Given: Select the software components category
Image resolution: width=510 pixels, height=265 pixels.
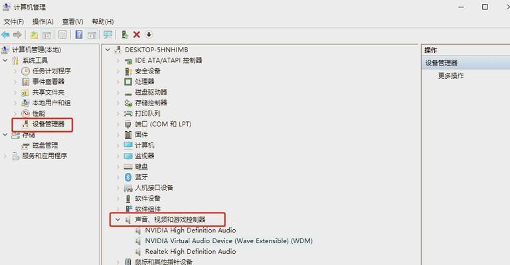Looking at the screenshot, I should pos(147,209).
